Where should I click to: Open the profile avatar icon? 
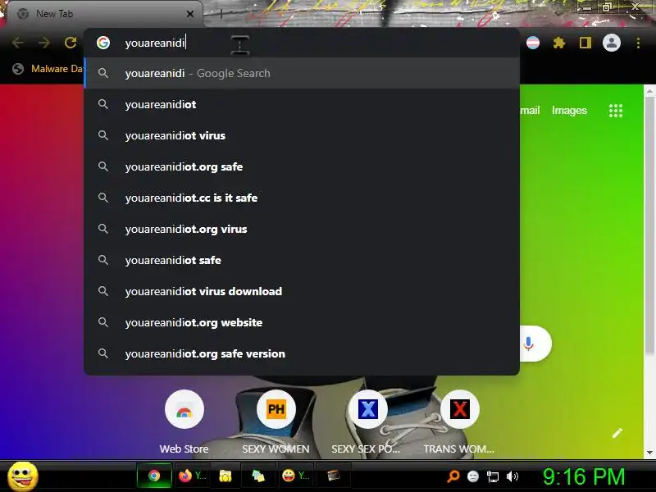pyautogui.click(x=611, y=43)
